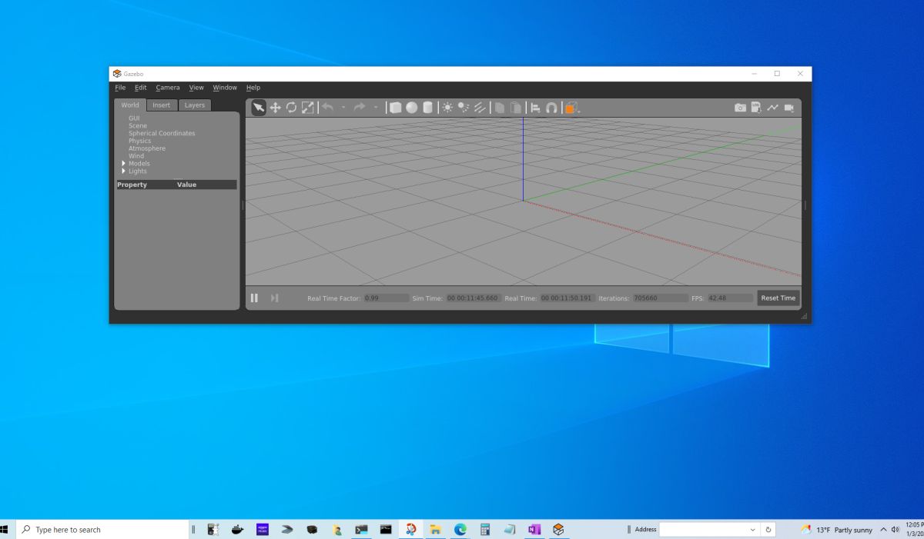This screenshot has height=539, width=924.
Task: Click the taskbar search box
Action: coord(102,530)
